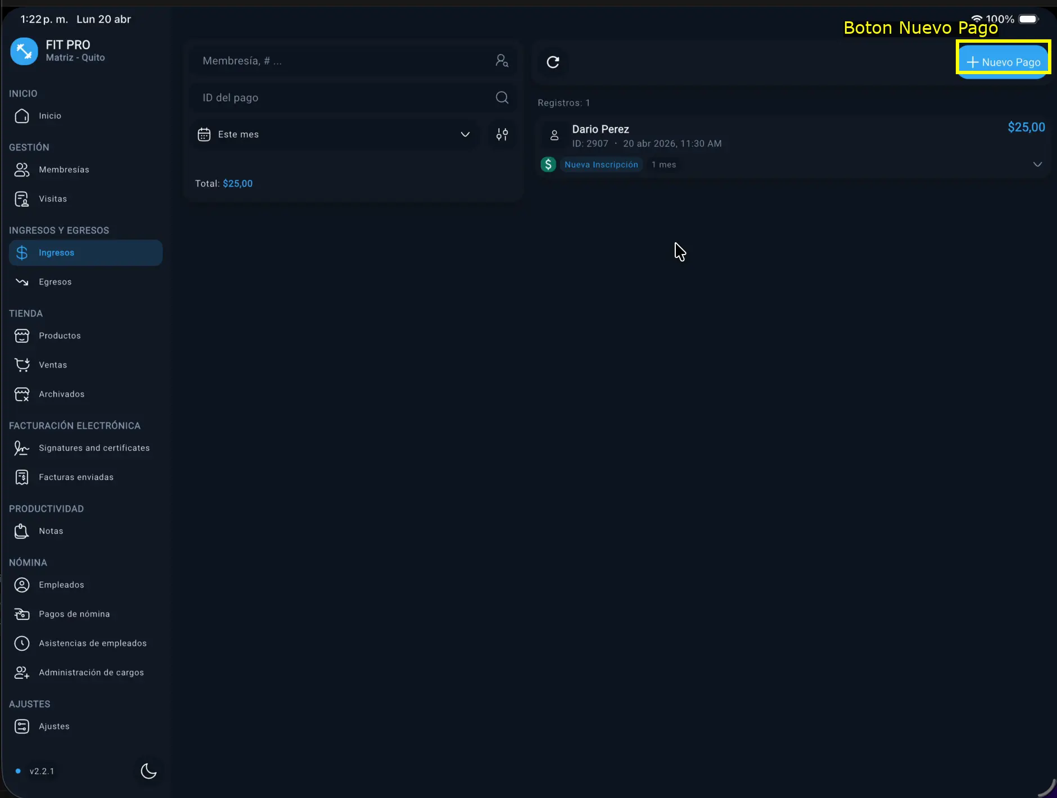Click the Nueva Inscripción tag

(601, 165)
